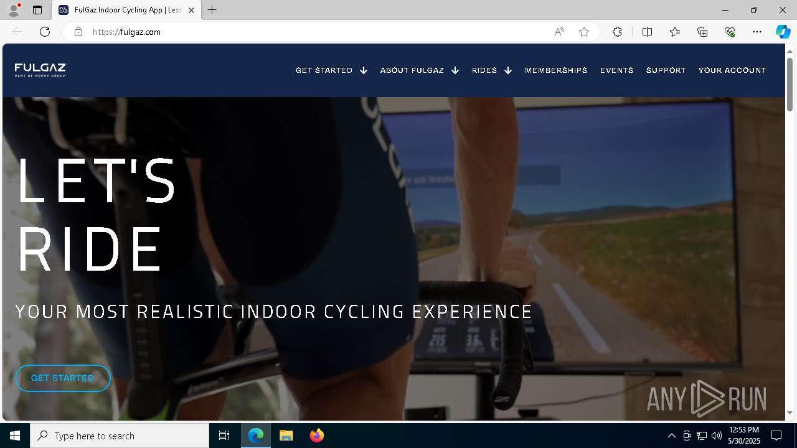Toggle split screen view

point(647,32)
